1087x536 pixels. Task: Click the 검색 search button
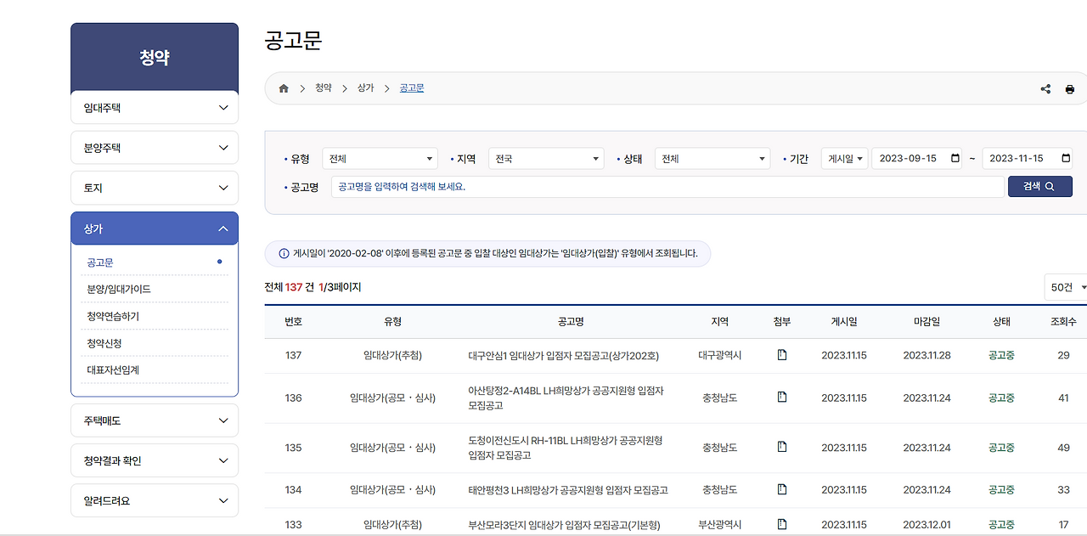point(1039,186)
